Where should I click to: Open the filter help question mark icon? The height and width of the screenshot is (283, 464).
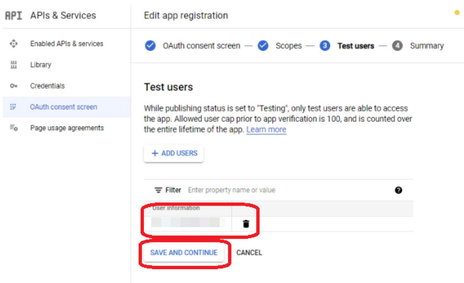(398, 190)
